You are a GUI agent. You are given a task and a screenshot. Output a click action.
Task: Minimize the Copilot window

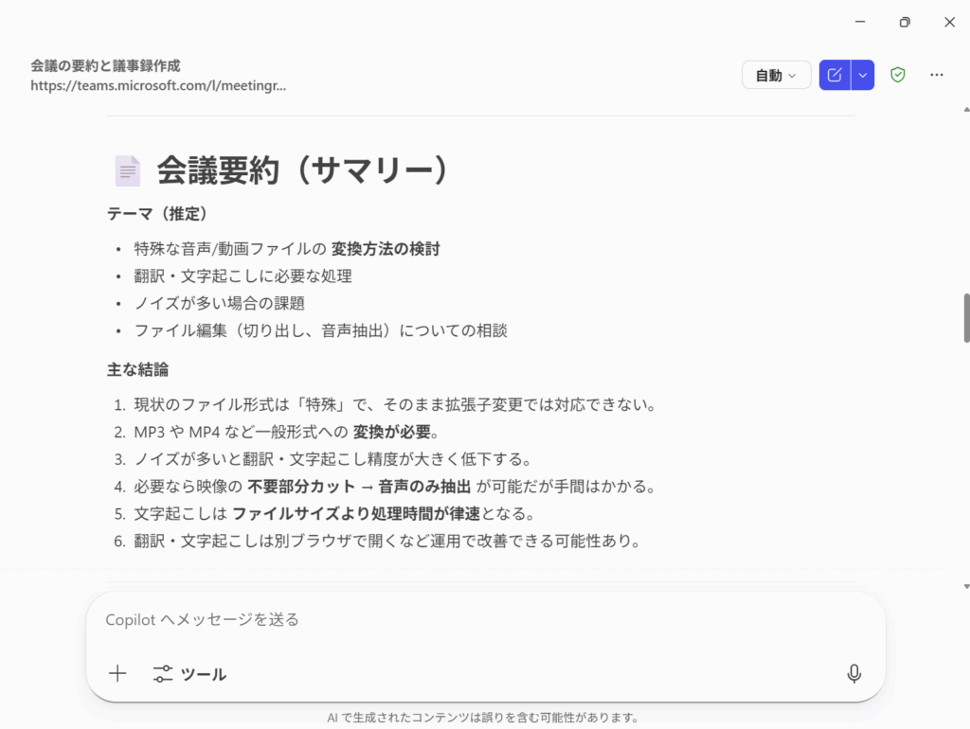pyautogui.click(x=860, y=21)
